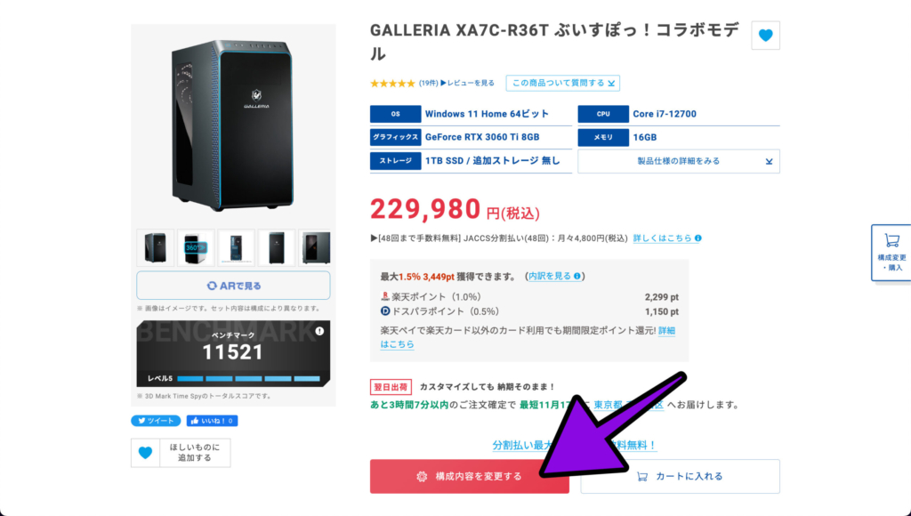Open the 360° view thumbnail
The height and width of the screenshot is (516, 911).
196,247
